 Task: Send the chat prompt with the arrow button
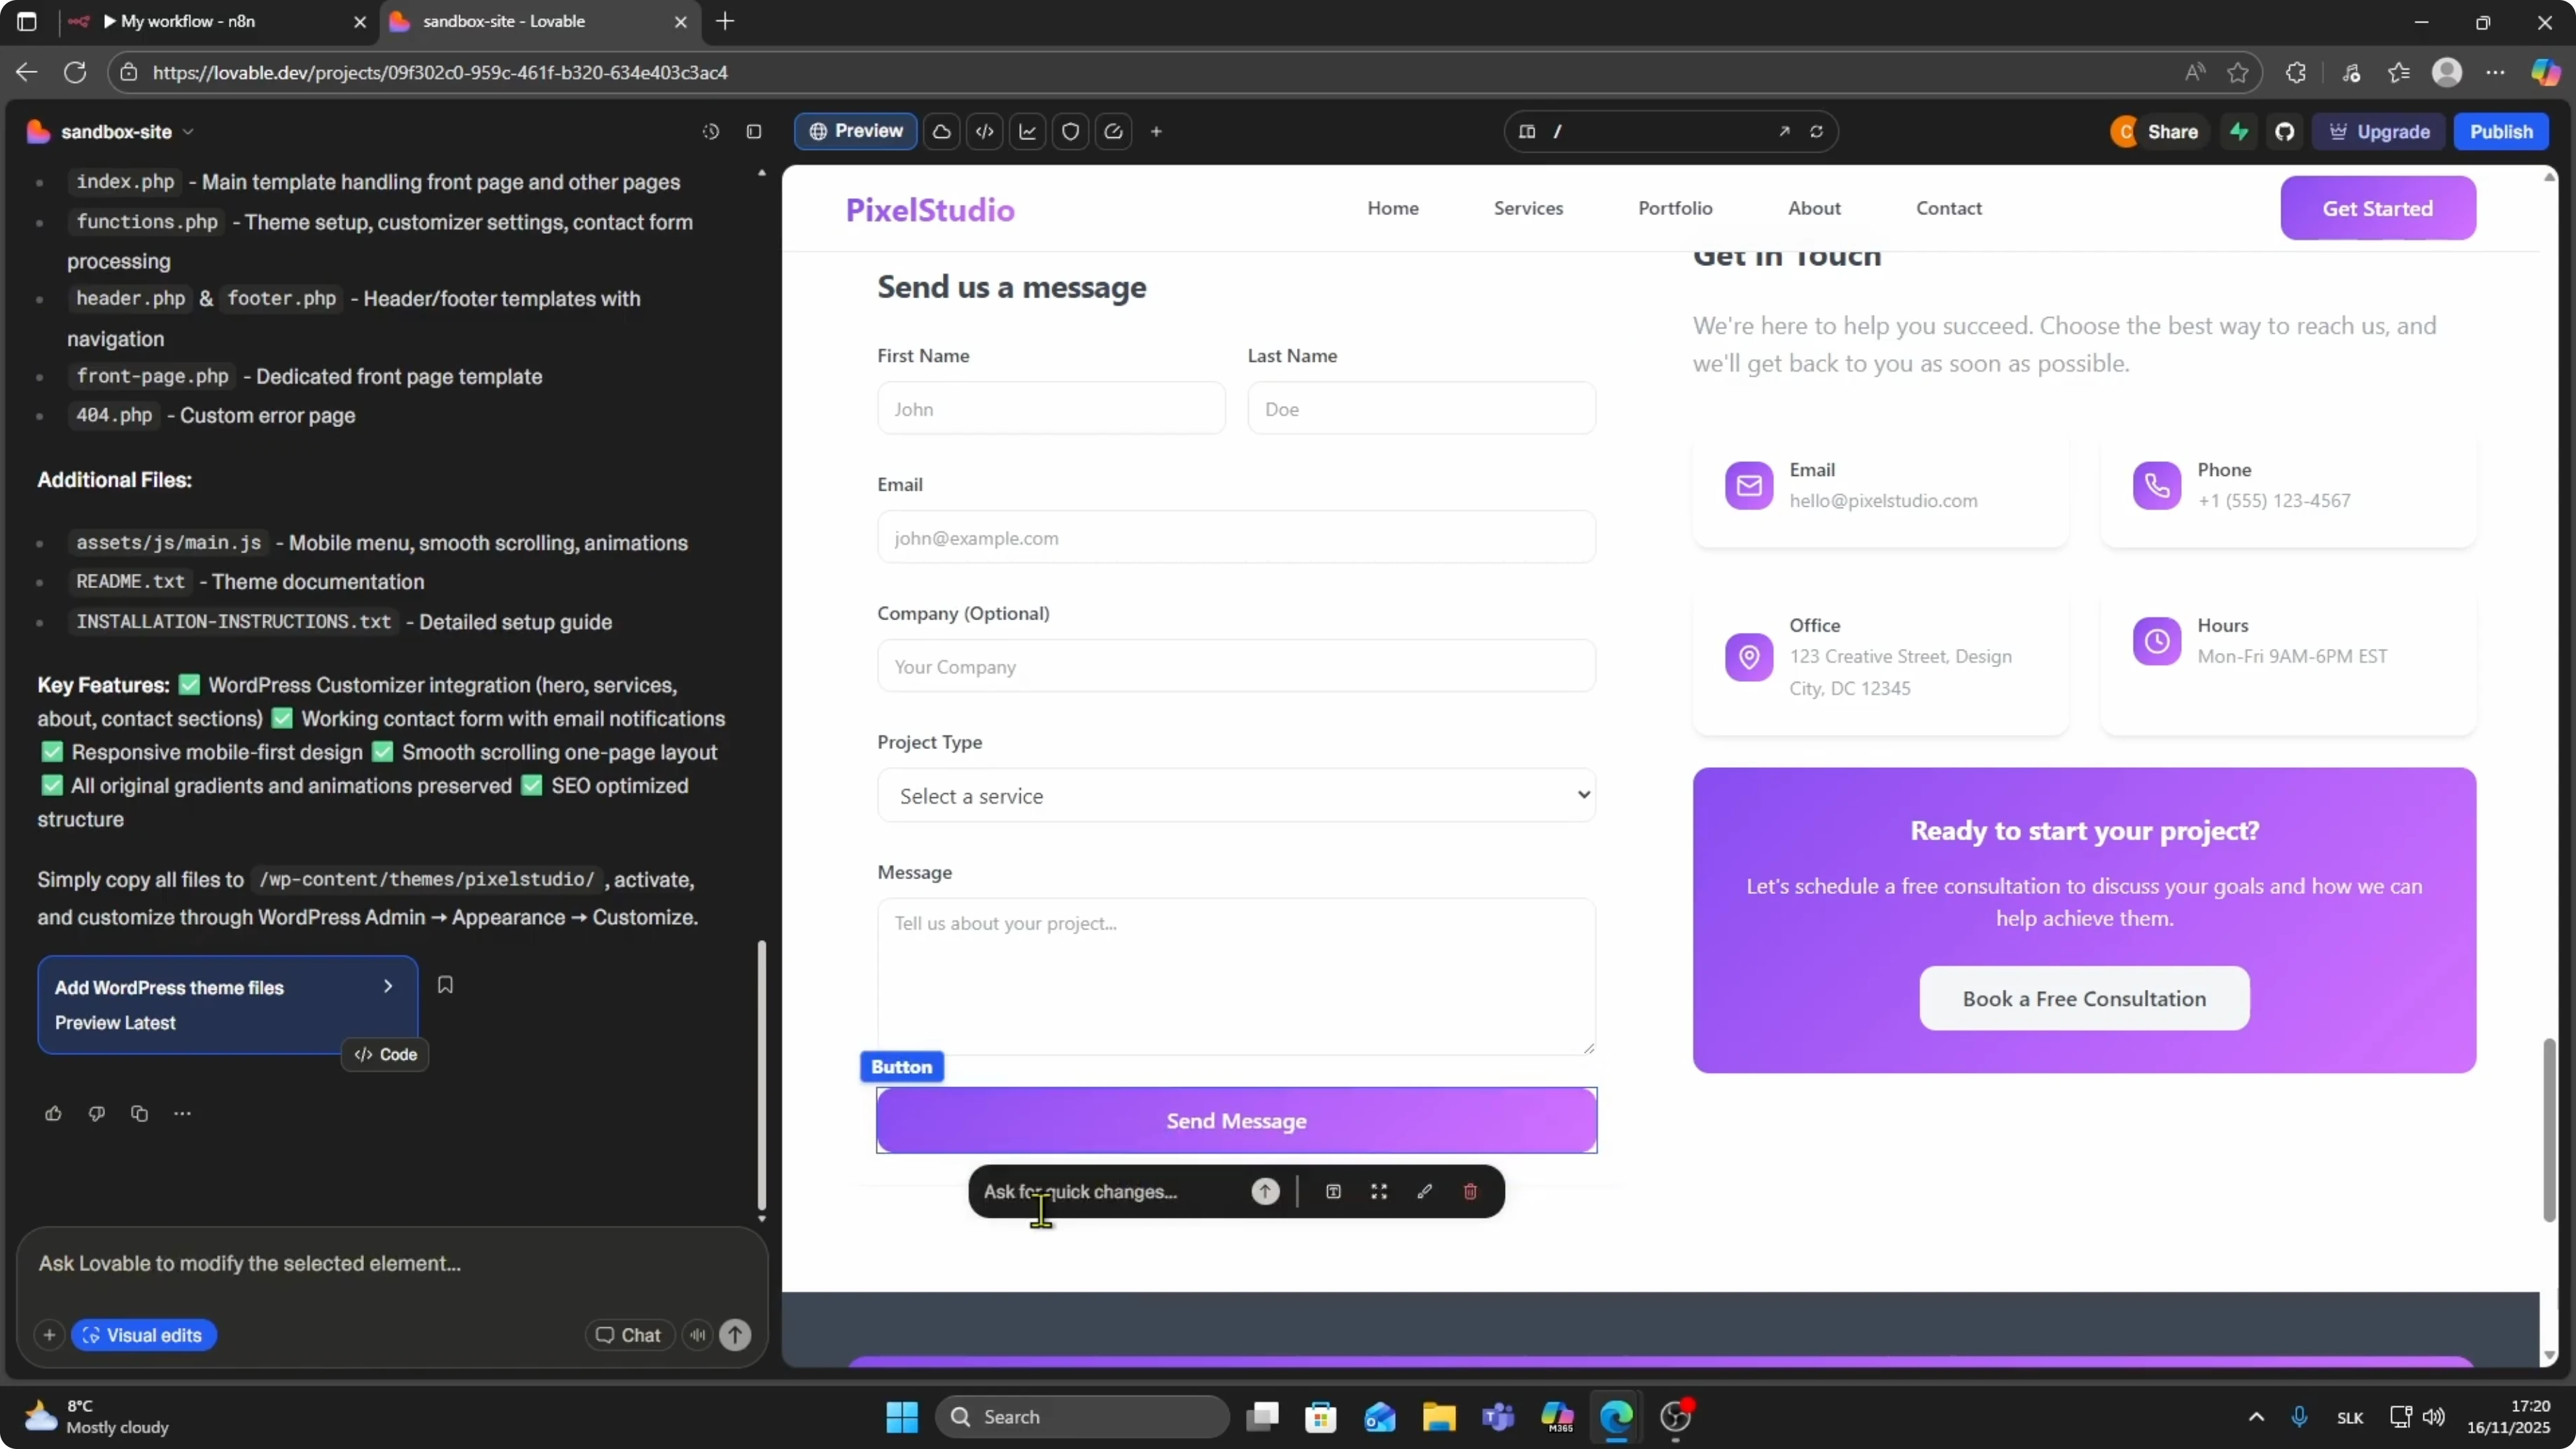735,1335
